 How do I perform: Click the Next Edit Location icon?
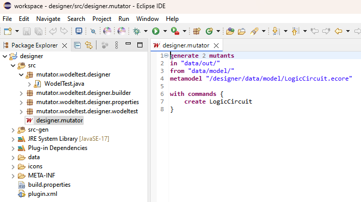pyautogui.click(x=326, y=31)
